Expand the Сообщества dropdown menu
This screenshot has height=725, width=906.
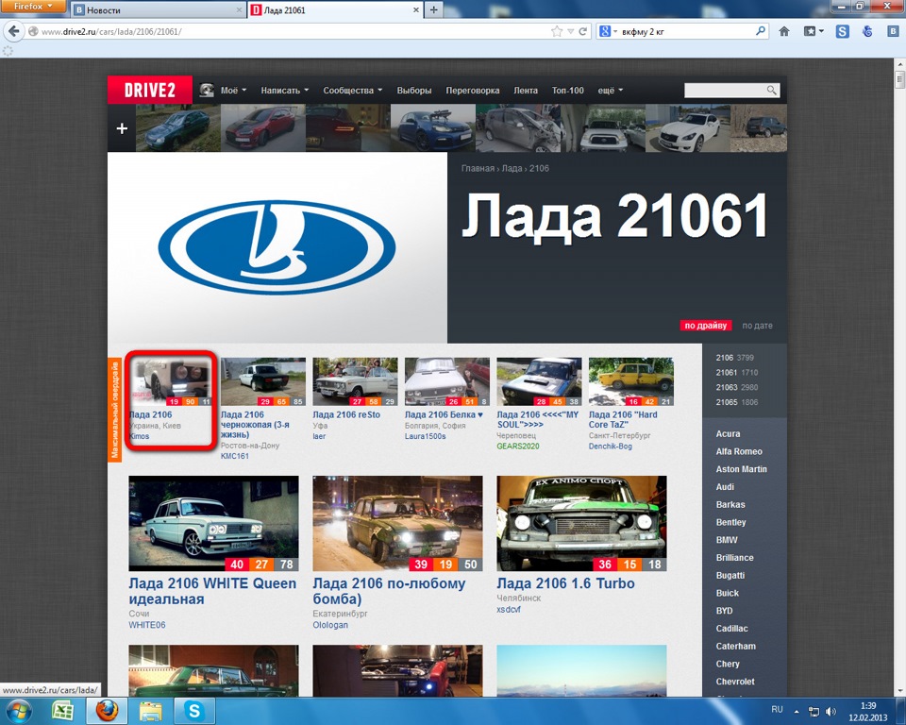[352, 91]
